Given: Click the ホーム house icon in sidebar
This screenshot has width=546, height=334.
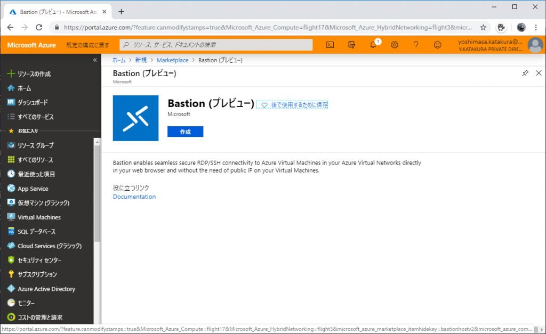Looking at the screenshot, I should click(11, 88).
